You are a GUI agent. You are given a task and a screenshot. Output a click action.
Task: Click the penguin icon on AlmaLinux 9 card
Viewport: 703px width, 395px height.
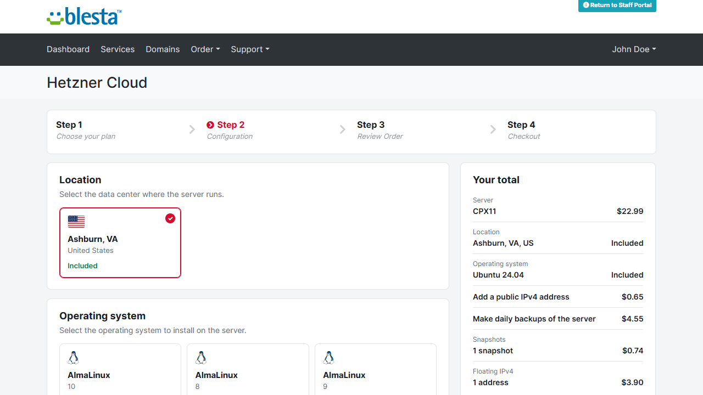click(x=329, y=358)
